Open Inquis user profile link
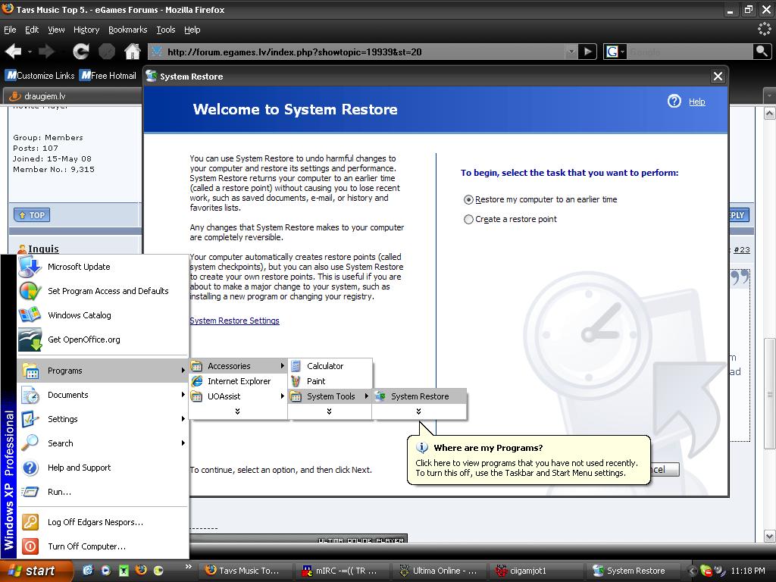Screen dimensions: 776x582 [x=43, y=249]
